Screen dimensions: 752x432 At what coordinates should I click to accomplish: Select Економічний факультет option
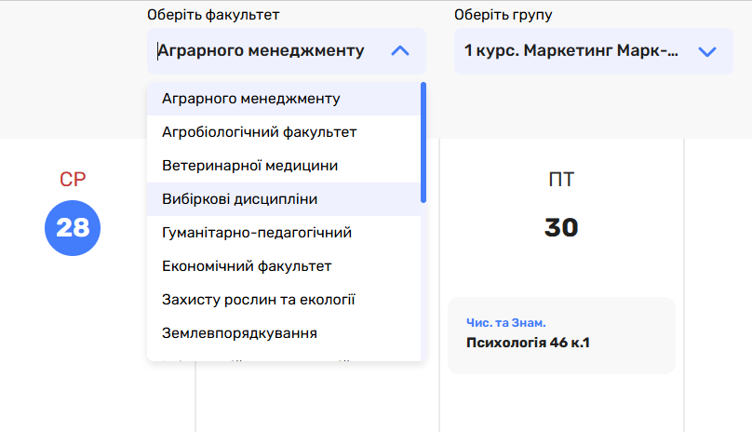248,266
